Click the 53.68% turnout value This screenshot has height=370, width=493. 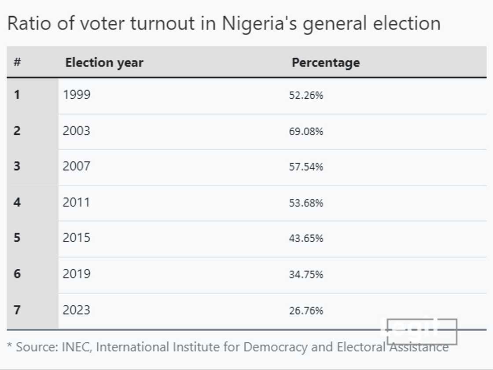coord(306,203)
